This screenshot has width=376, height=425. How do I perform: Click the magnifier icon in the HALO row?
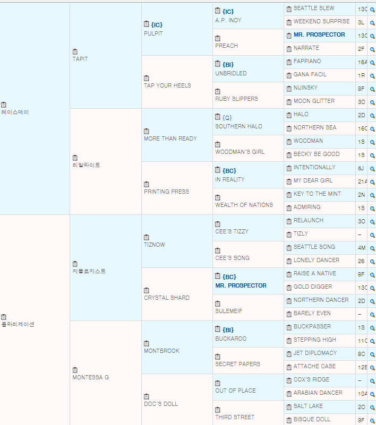click(x=372, y=115)
